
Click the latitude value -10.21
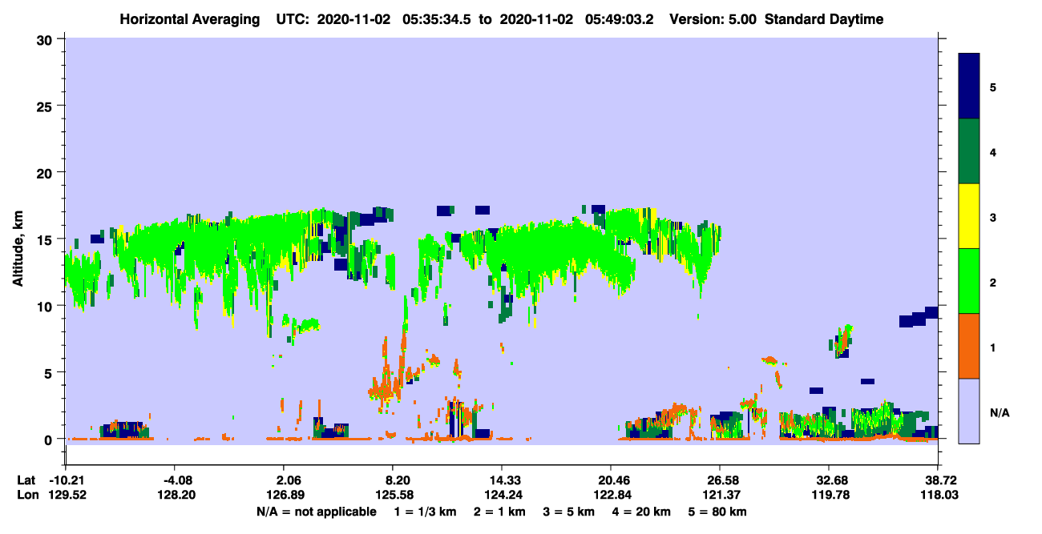[66, 480]
